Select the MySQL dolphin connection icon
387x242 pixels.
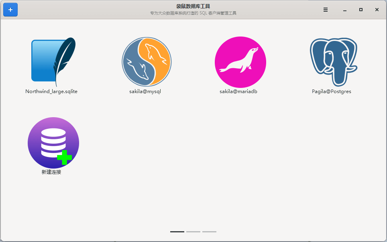tap(147, 62)
